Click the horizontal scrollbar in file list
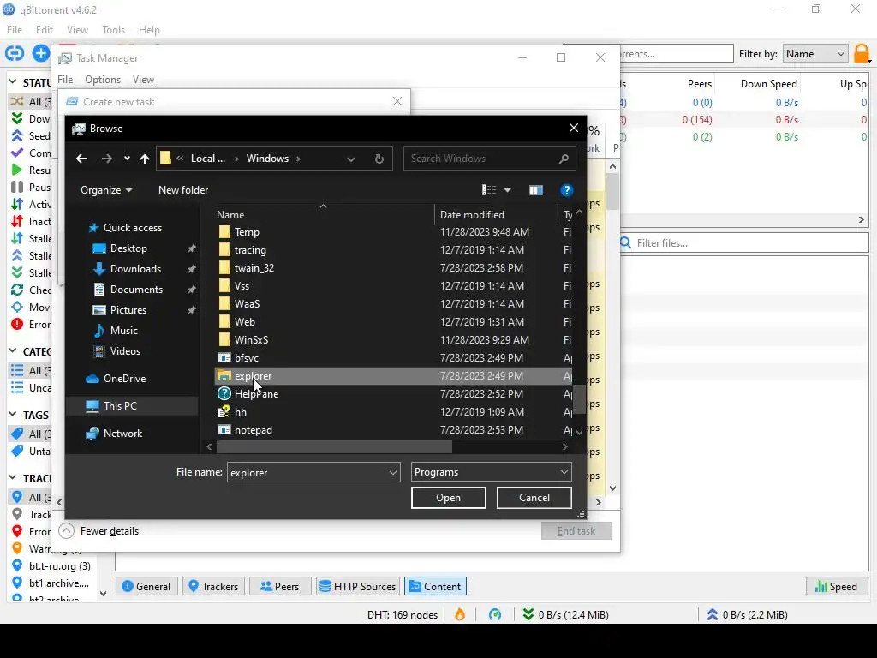 334,446
